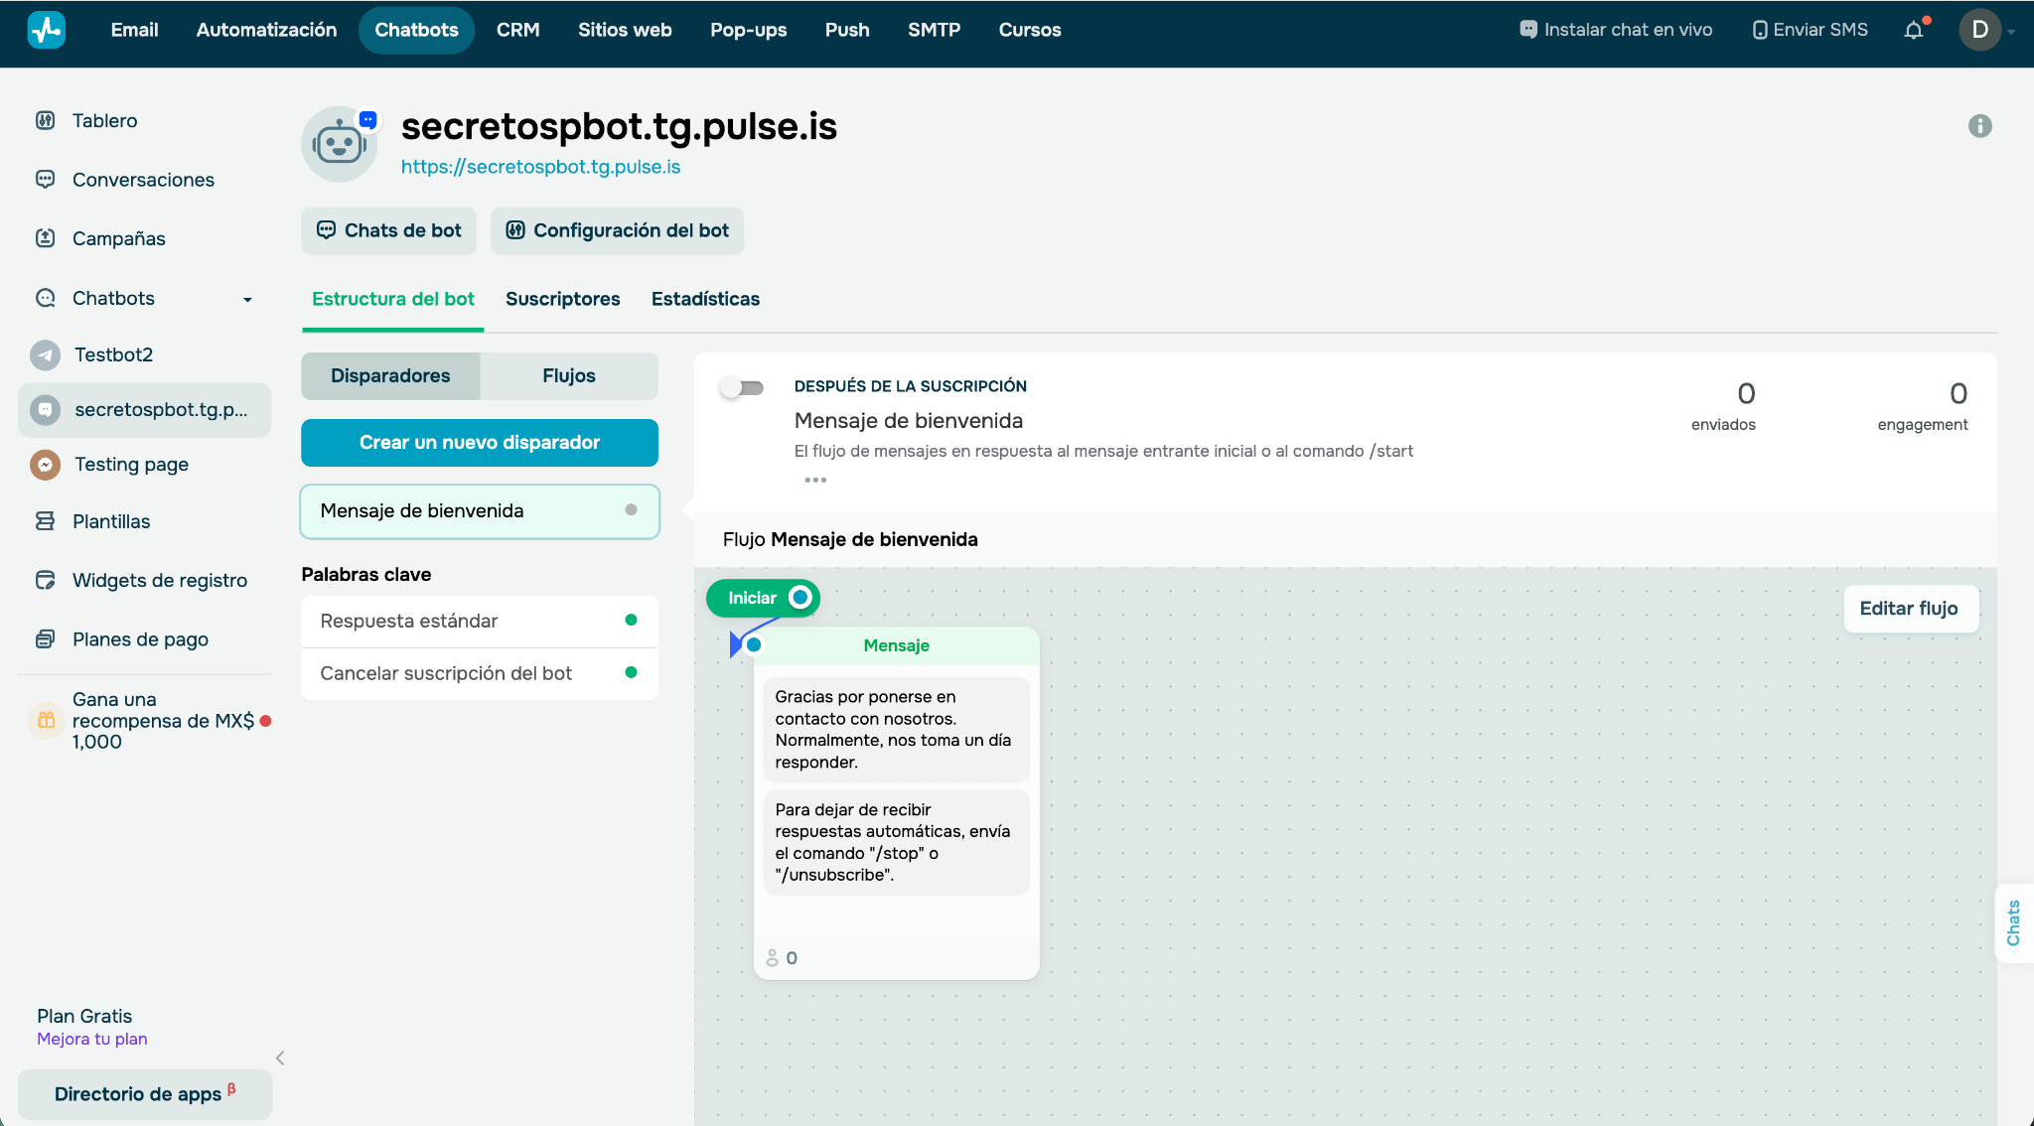The image size is (2034, 1126).
Task: Select the Mensaje flow node card
Action: 897,802
